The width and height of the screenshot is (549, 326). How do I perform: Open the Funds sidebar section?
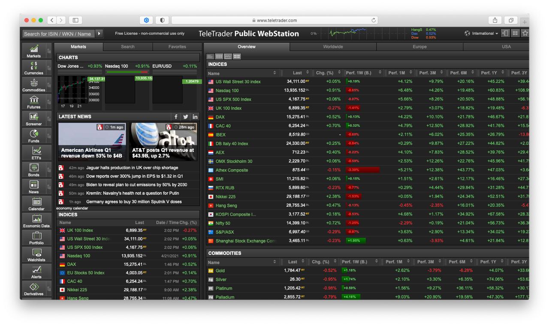(34, 136)
